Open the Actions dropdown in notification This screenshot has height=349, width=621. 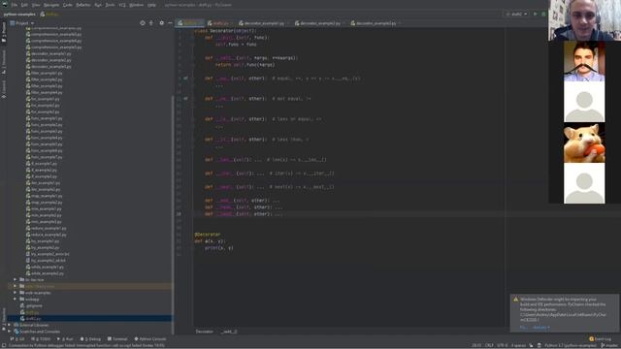click(541, 328)
